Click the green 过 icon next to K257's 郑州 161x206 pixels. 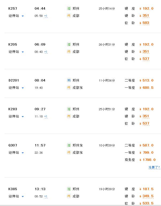point(69,8)
